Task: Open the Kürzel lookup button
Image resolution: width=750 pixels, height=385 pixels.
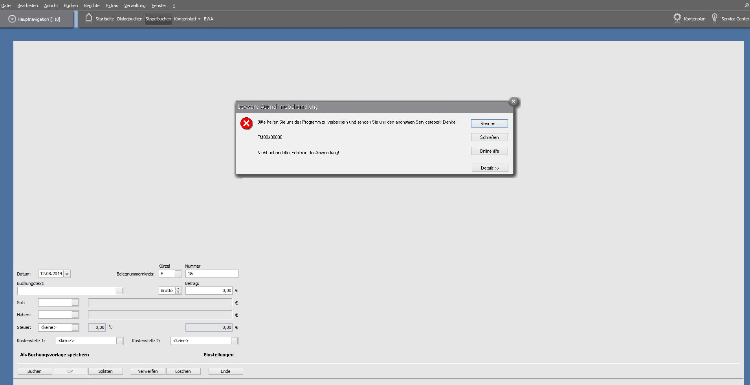Action: [178, 274]
